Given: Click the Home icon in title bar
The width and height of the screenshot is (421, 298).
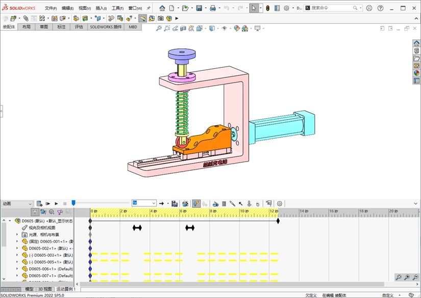Looking at the screenshot, I should [x=162, y=8].
